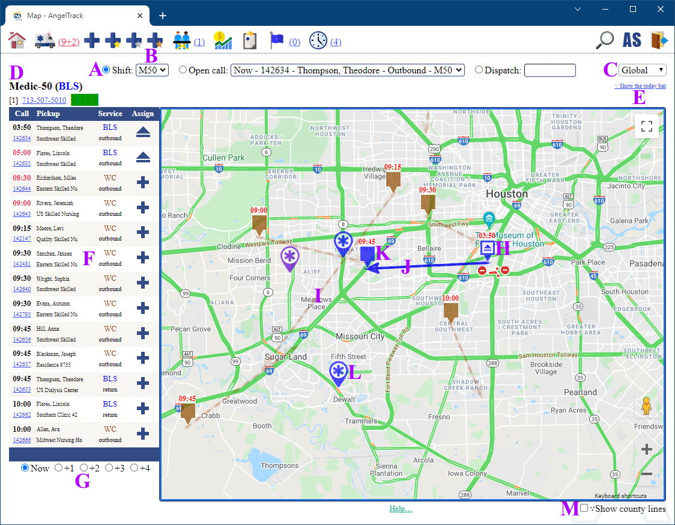Open the crew stretcher icon
675x525 pixels.
(182, 40)
